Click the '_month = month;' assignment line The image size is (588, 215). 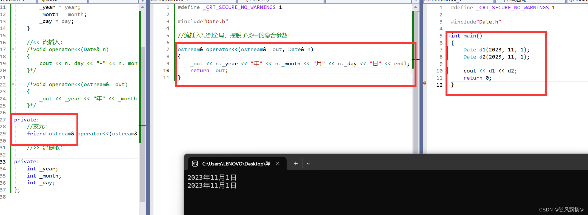pyautogui.click(x=63, y=14)
